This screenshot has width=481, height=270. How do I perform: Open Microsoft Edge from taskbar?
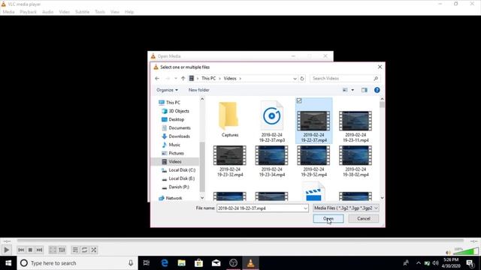tap(165, 263)
